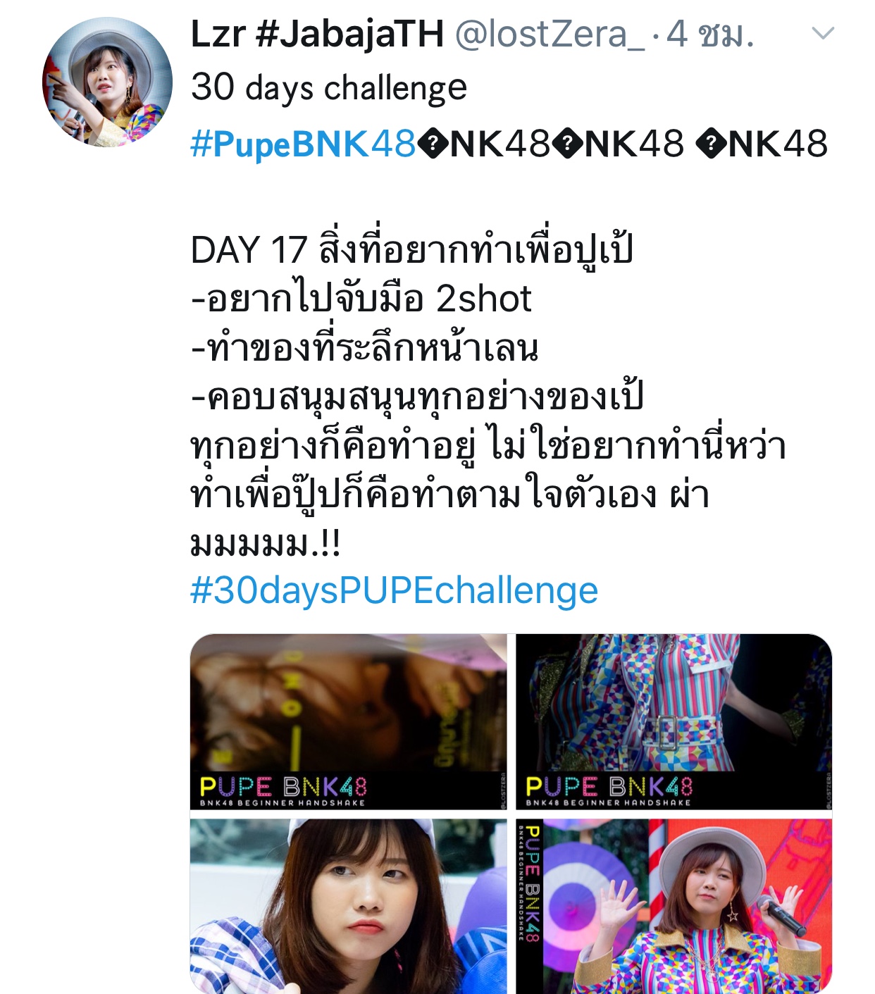Tap the PUPE BNK48 logo on the second photo
Image resolution: width=875 pixels, height=994 pixels.
click(x=609, y=791)
